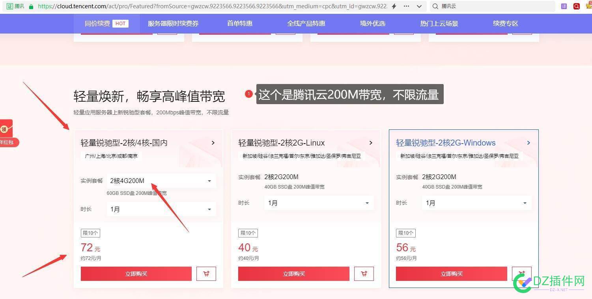Open the 轻量锐驰型-2核/4核-国内 title link
This screenshot has height=299, width=592.
click(x=124, y=143)
